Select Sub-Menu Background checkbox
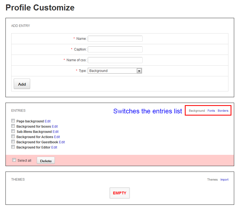The height and width of the screenshot is (210, 238). tap(13, 131)
